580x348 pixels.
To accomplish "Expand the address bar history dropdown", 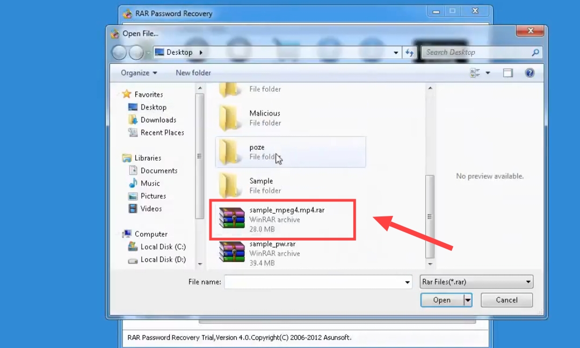I will click(x=396, y=53).
